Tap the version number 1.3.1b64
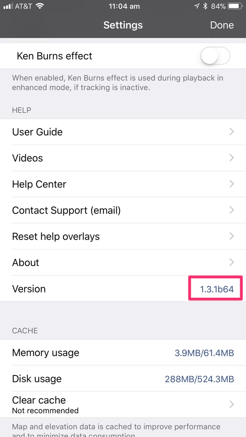246x437 pixels. [217, 289]
